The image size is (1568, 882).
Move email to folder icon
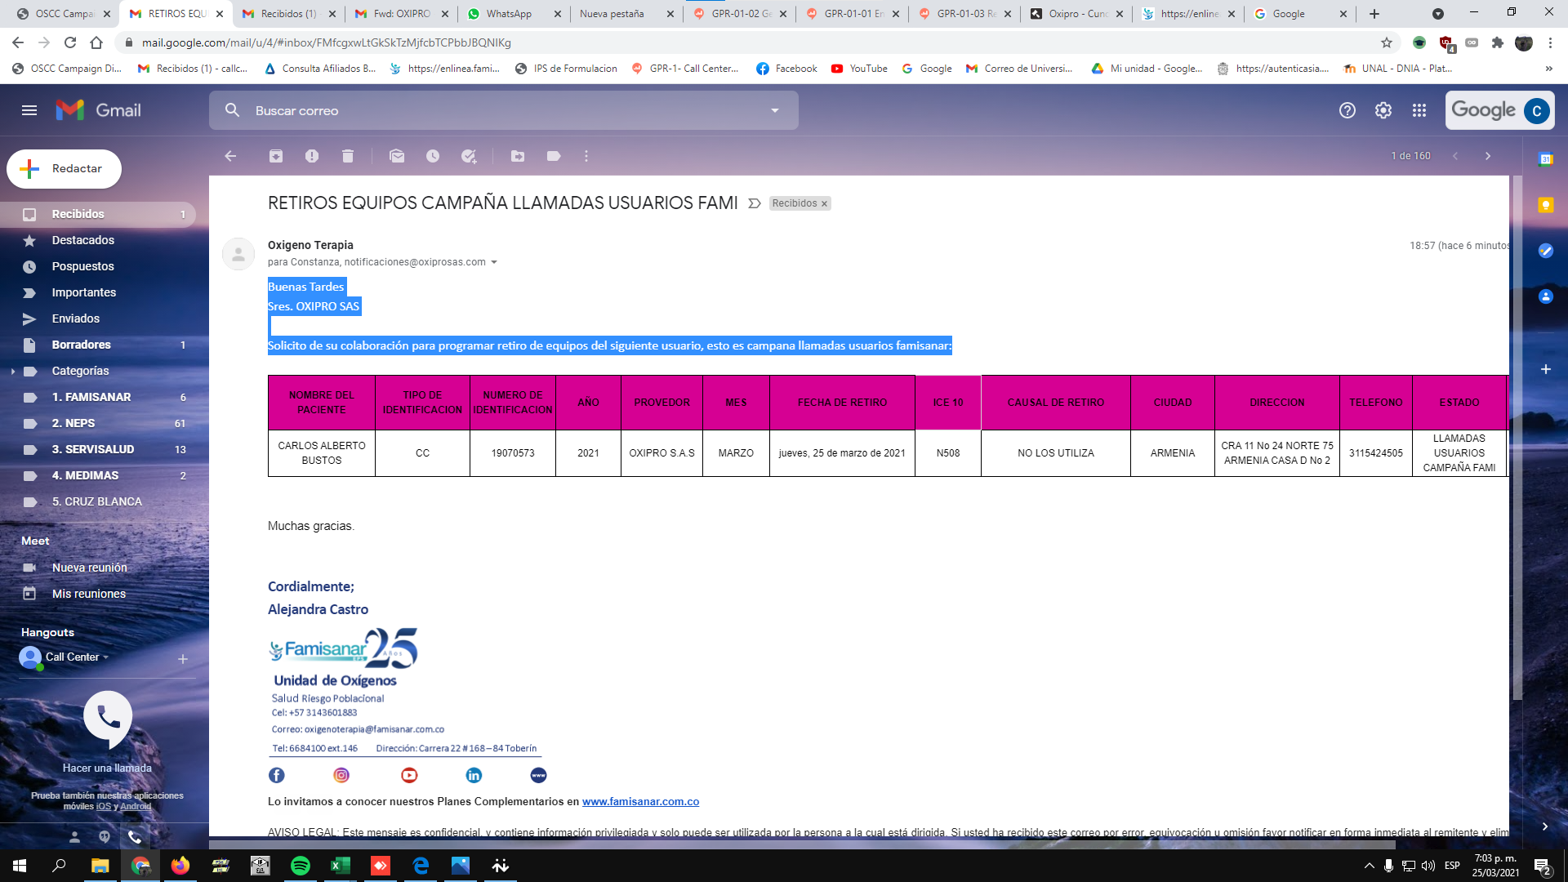coord(518,156)
